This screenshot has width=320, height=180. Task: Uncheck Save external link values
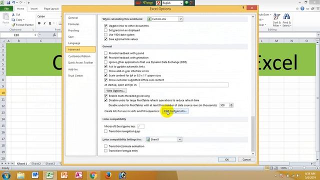click(x=105, y=39)
